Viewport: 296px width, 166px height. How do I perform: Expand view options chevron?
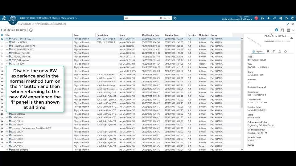293,30
